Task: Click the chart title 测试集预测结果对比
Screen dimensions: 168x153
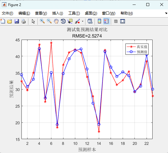Action: tap(87, 30)
